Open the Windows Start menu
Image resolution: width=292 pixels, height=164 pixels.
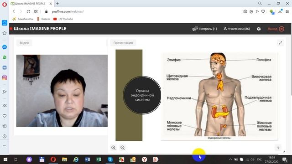click(5, 159)
